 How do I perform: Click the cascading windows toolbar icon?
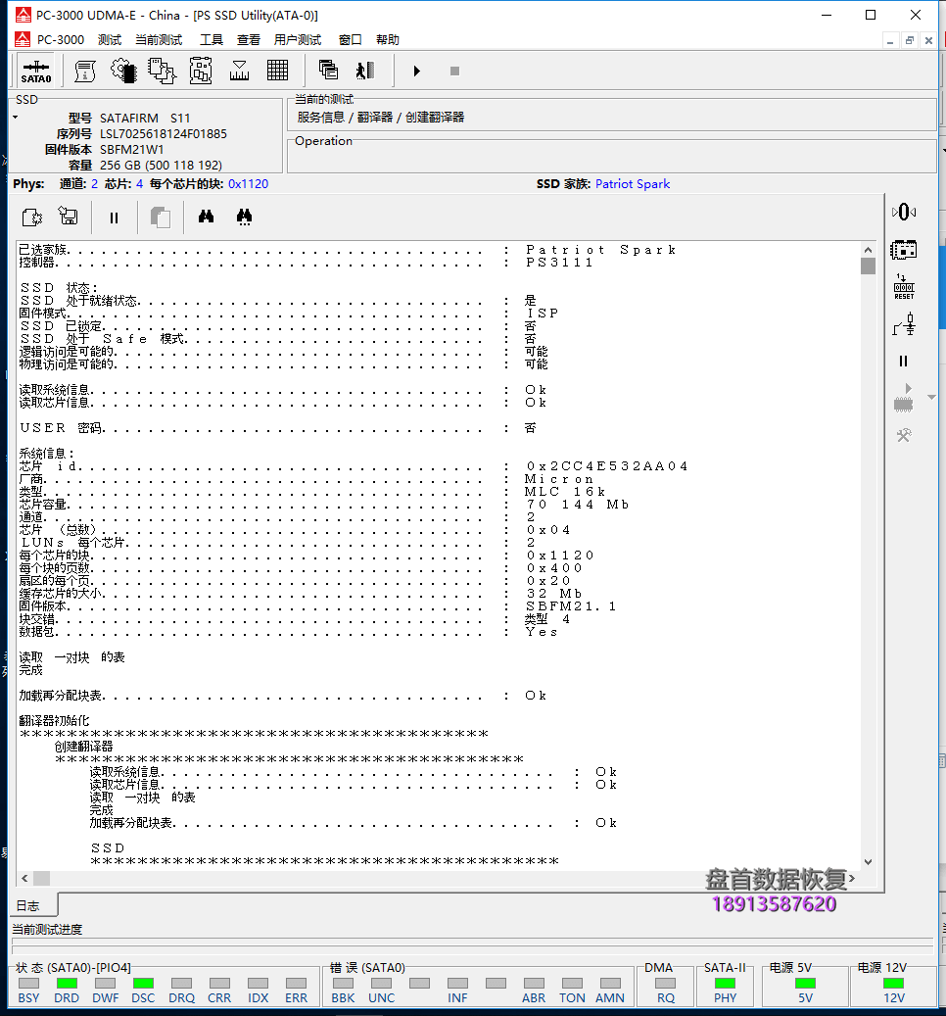tap(328, 70)
